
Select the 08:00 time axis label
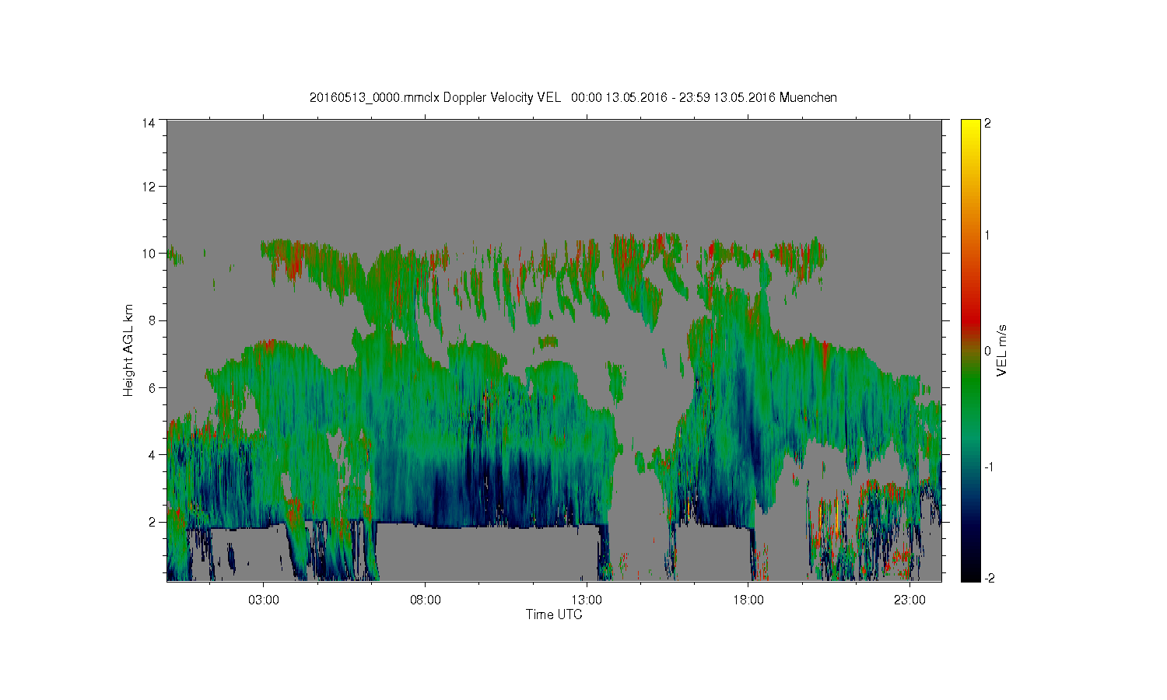pyautogui.click(x=425, y=600)
